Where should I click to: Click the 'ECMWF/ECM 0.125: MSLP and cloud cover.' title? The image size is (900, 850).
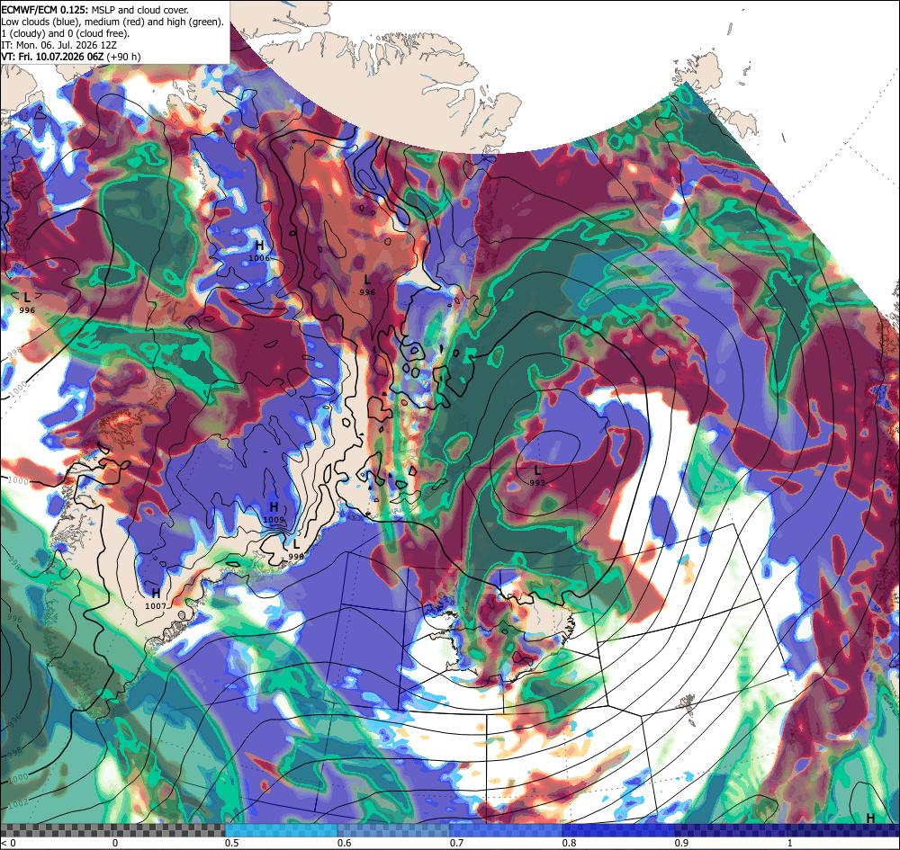[94, 10]
